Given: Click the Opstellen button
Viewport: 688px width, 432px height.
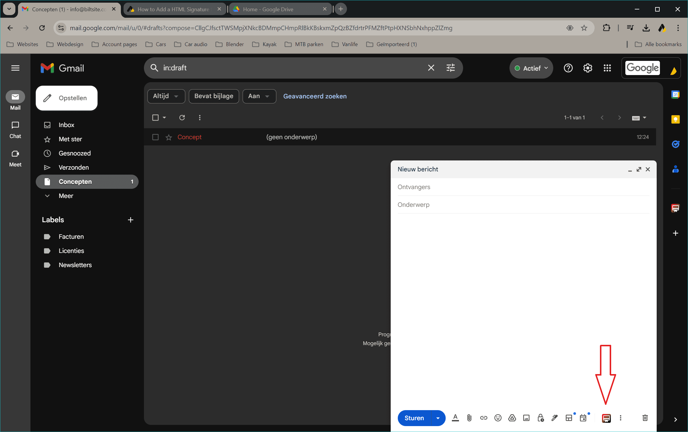Looking at the screenshot, I should [x=67, y=98].
